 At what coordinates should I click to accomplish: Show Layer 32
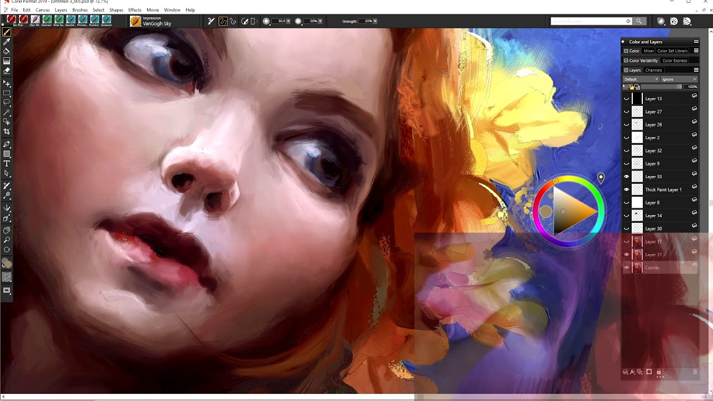coord(626,150)
